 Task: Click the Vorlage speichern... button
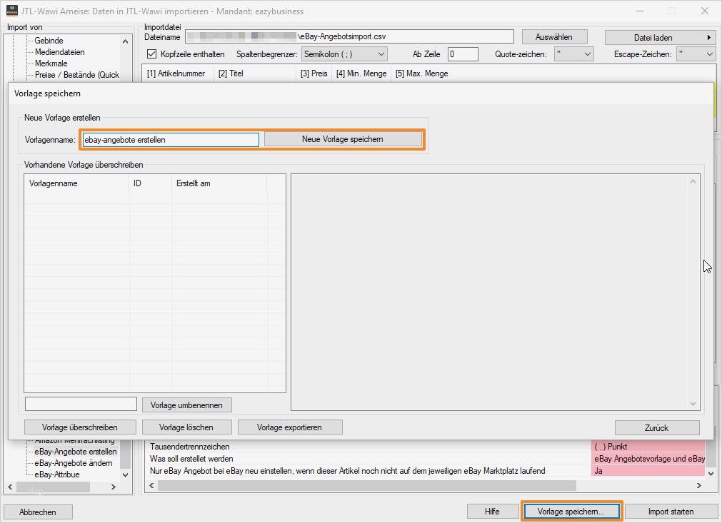point(571,511)
